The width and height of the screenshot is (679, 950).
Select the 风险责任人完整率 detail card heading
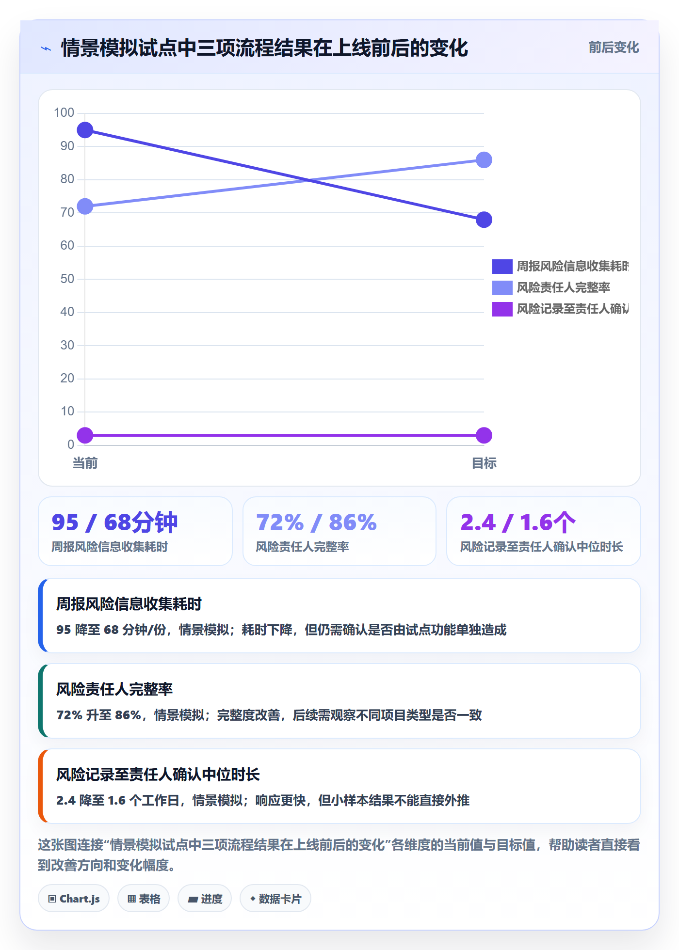[x=114, y=689]
